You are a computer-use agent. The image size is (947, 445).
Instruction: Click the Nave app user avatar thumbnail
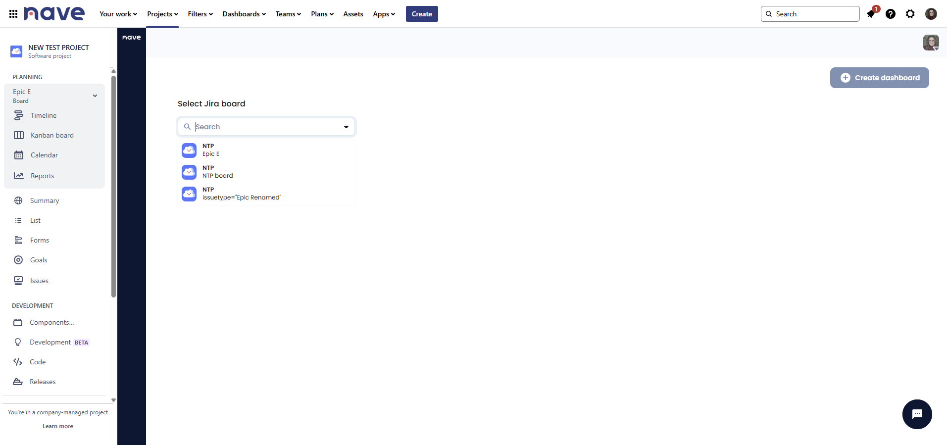tap(931, 43)
